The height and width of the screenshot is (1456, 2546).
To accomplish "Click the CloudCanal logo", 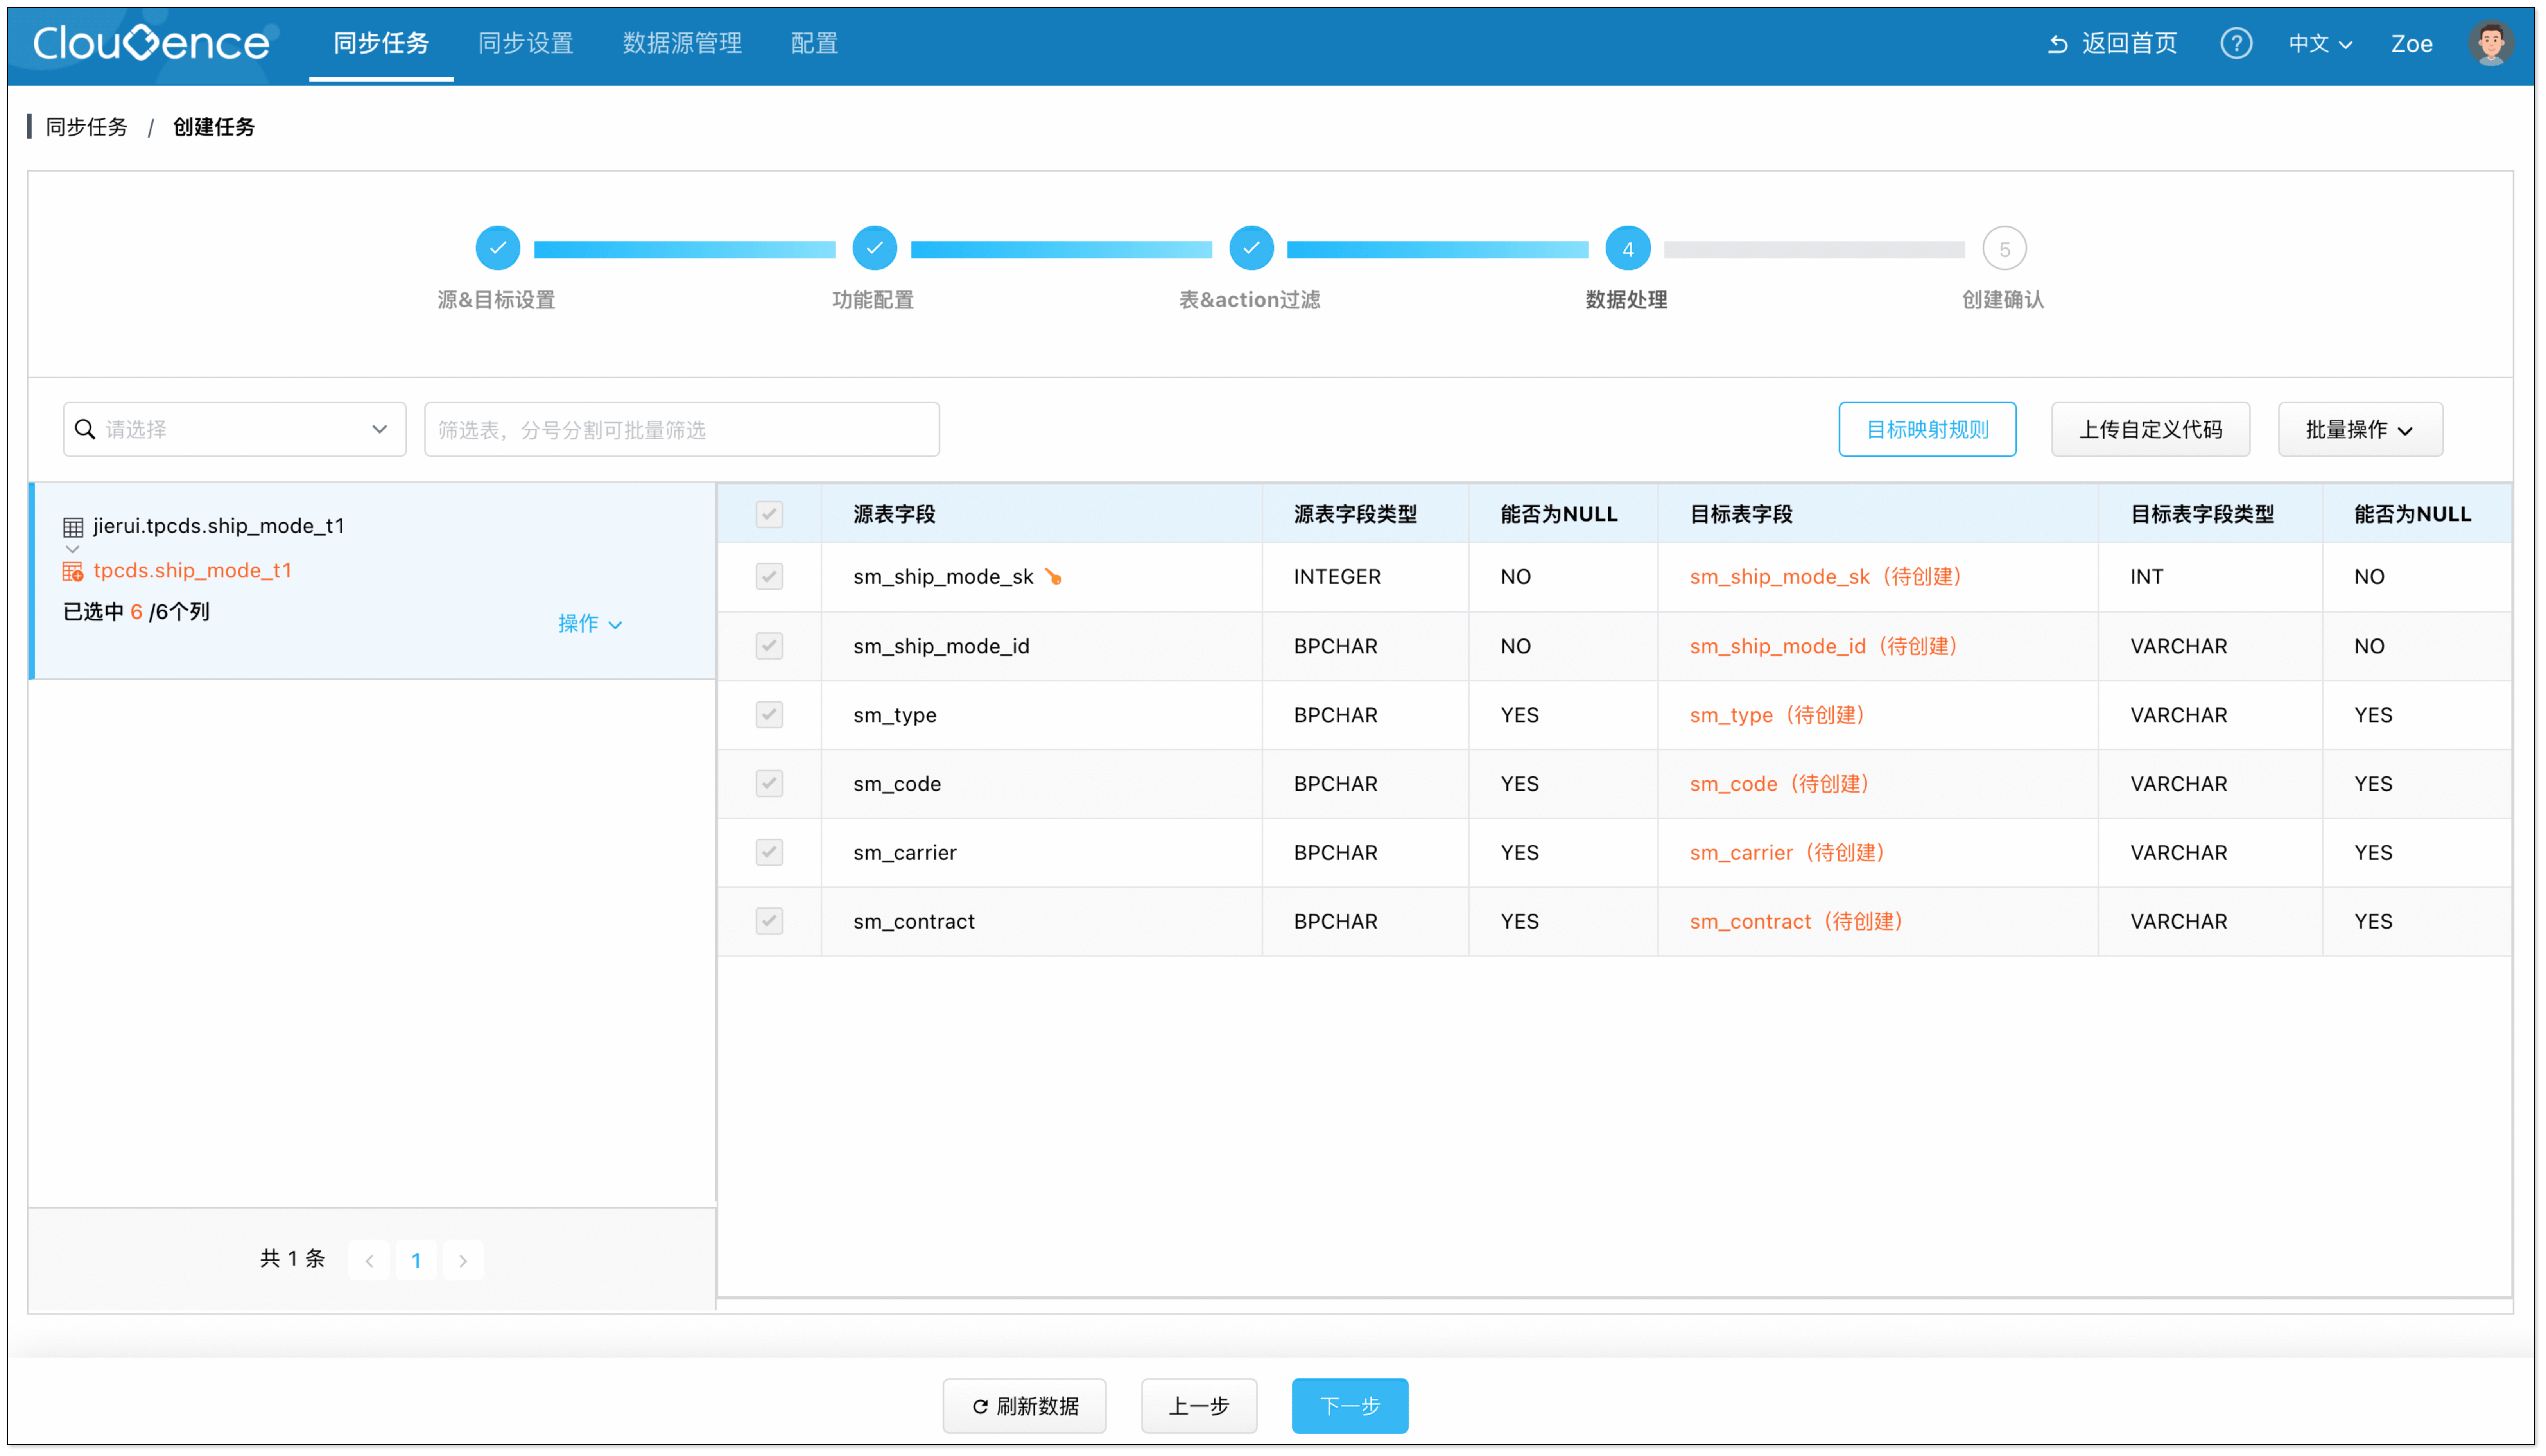I will (151, 43).
